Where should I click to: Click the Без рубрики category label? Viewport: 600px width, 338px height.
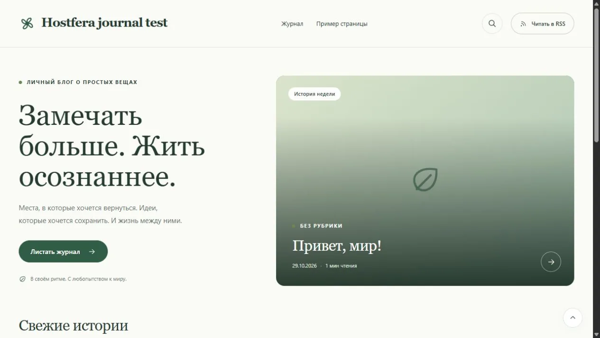point(321,226)
